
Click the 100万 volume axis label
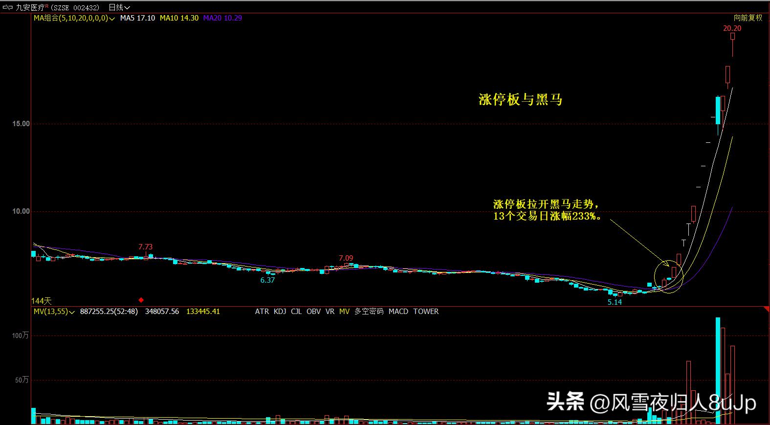pyautogui.click(x=21, y=336)
